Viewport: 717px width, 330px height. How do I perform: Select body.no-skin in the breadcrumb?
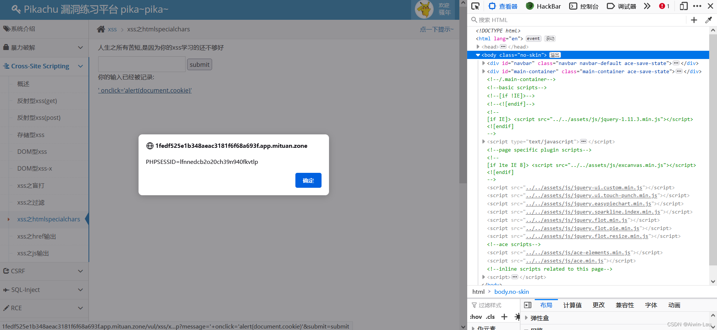click(512, 292)
